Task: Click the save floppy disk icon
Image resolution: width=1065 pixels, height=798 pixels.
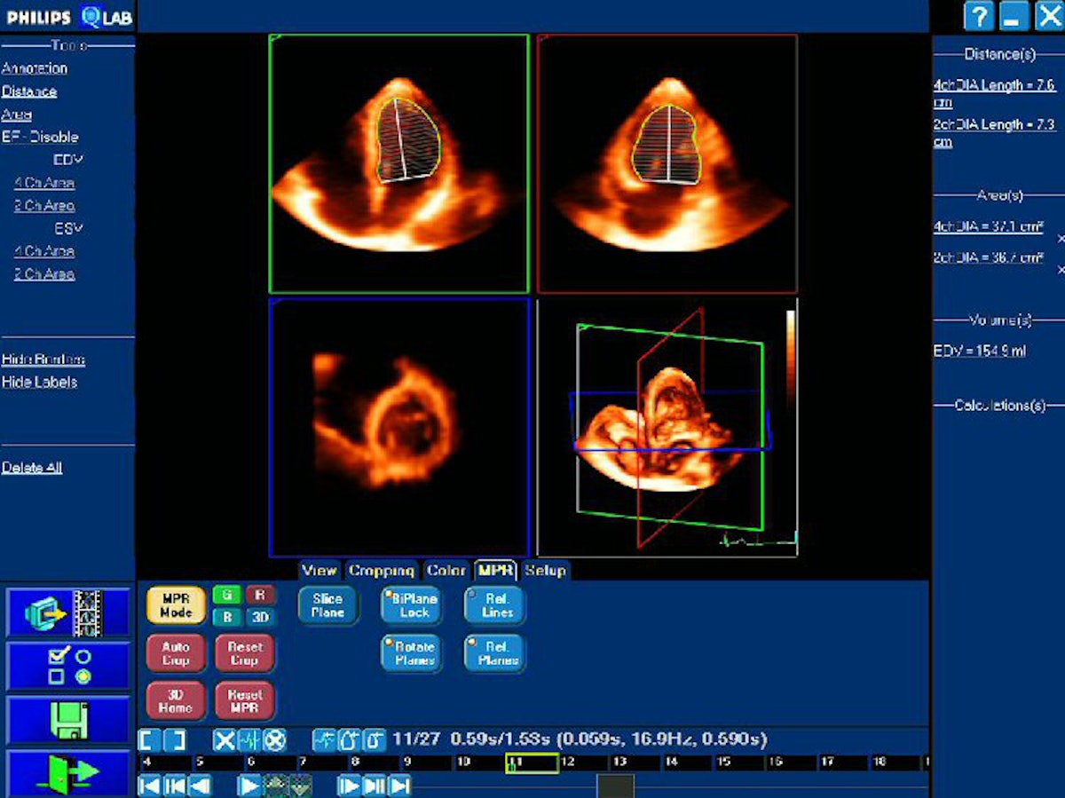Action: (x=67, y=719)
